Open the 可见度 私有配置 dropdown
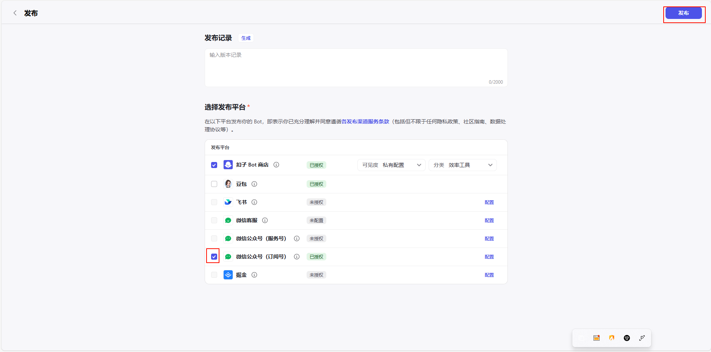 coord(391,165)
